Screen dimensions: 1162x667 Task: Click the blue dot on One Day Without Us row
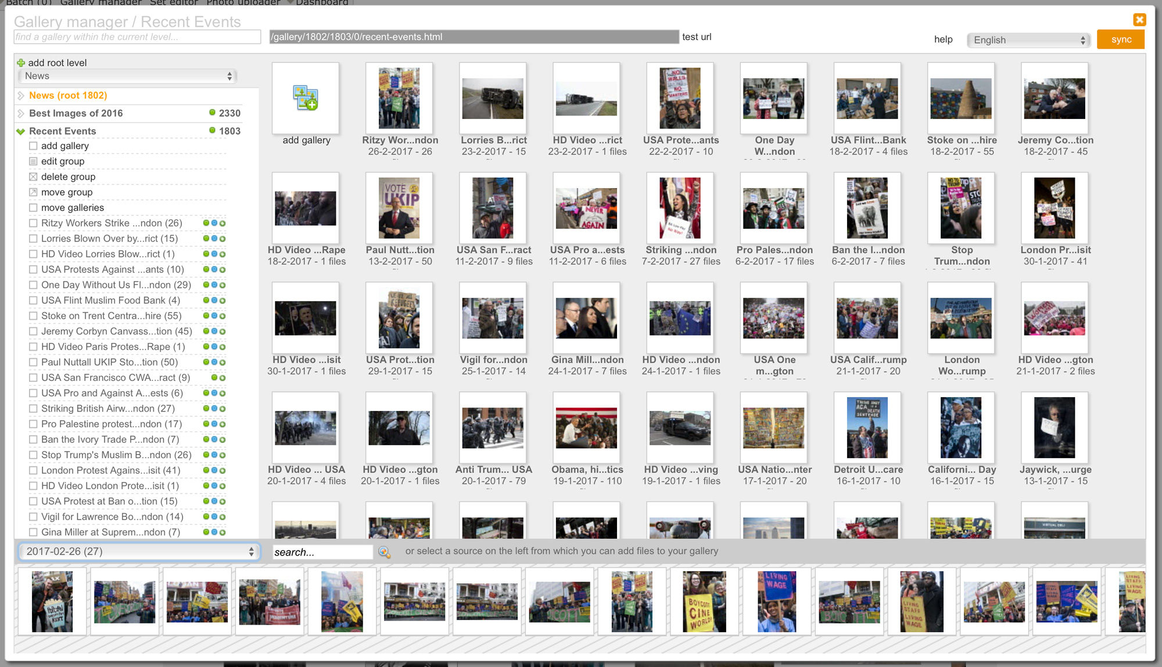click(x=214, y=285)
